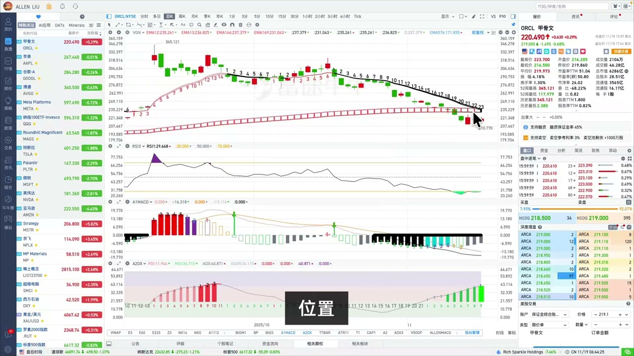Click the F10 company info button
Image resolution: width=634 pixels, height=356 pixels.
coord(502,16)
